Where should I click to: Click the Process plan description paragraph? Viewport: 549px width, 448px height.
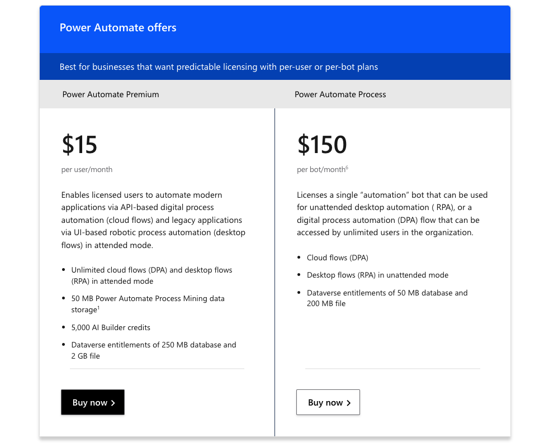(392, 213)
